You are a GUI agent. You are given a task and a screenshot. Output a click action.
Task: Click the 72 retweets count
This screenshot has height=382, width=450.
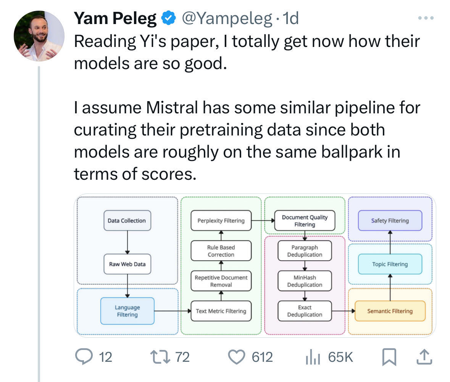182,357
